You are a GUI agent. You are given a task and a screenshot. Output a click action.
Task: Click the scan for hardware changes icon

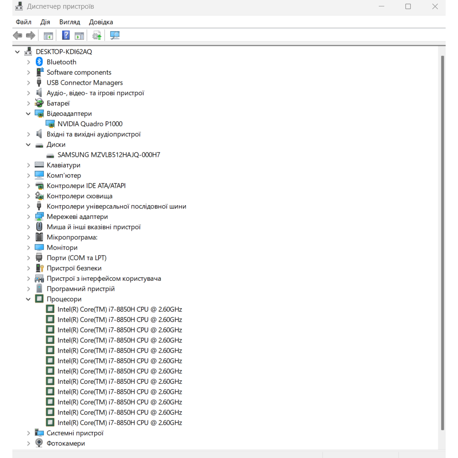click(114, 35)
